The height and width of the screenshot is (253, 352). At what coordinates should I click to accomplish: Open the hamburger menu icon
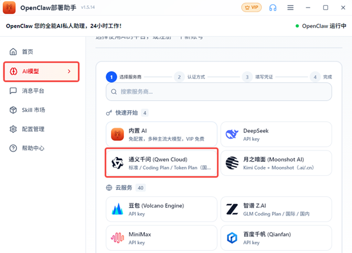(x=290, y=8)
